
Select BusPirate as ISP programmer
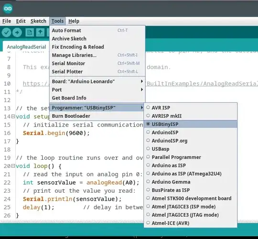191,190
